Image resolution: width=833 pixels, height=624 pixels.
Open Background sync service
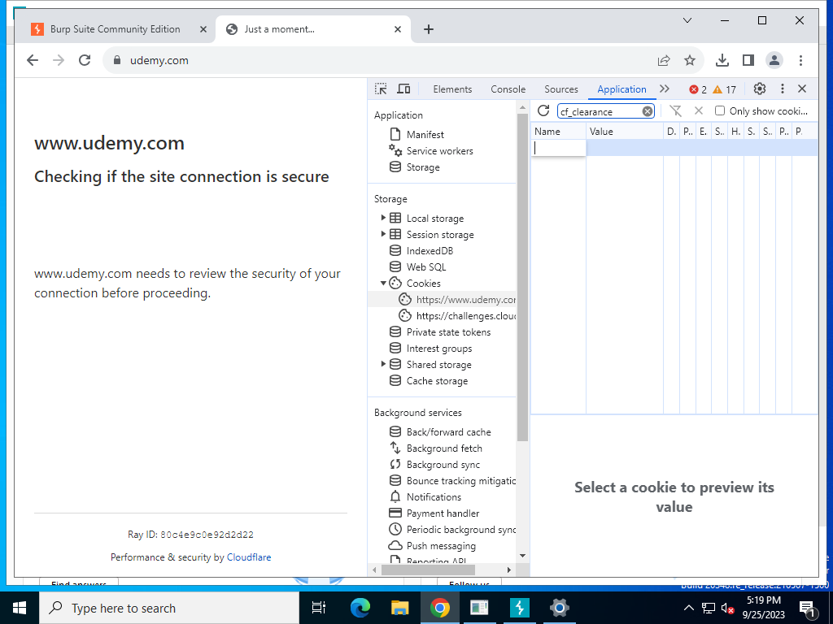tap(443, 464)
